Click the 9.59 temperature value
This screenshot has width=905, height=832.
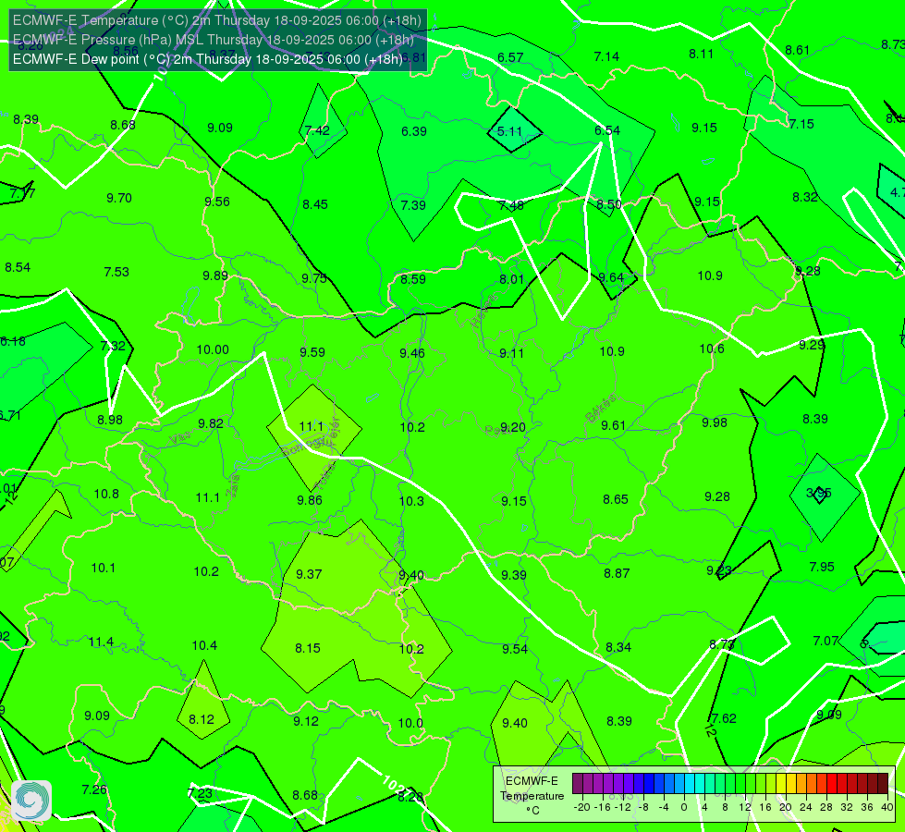click(x=312, y=351)
